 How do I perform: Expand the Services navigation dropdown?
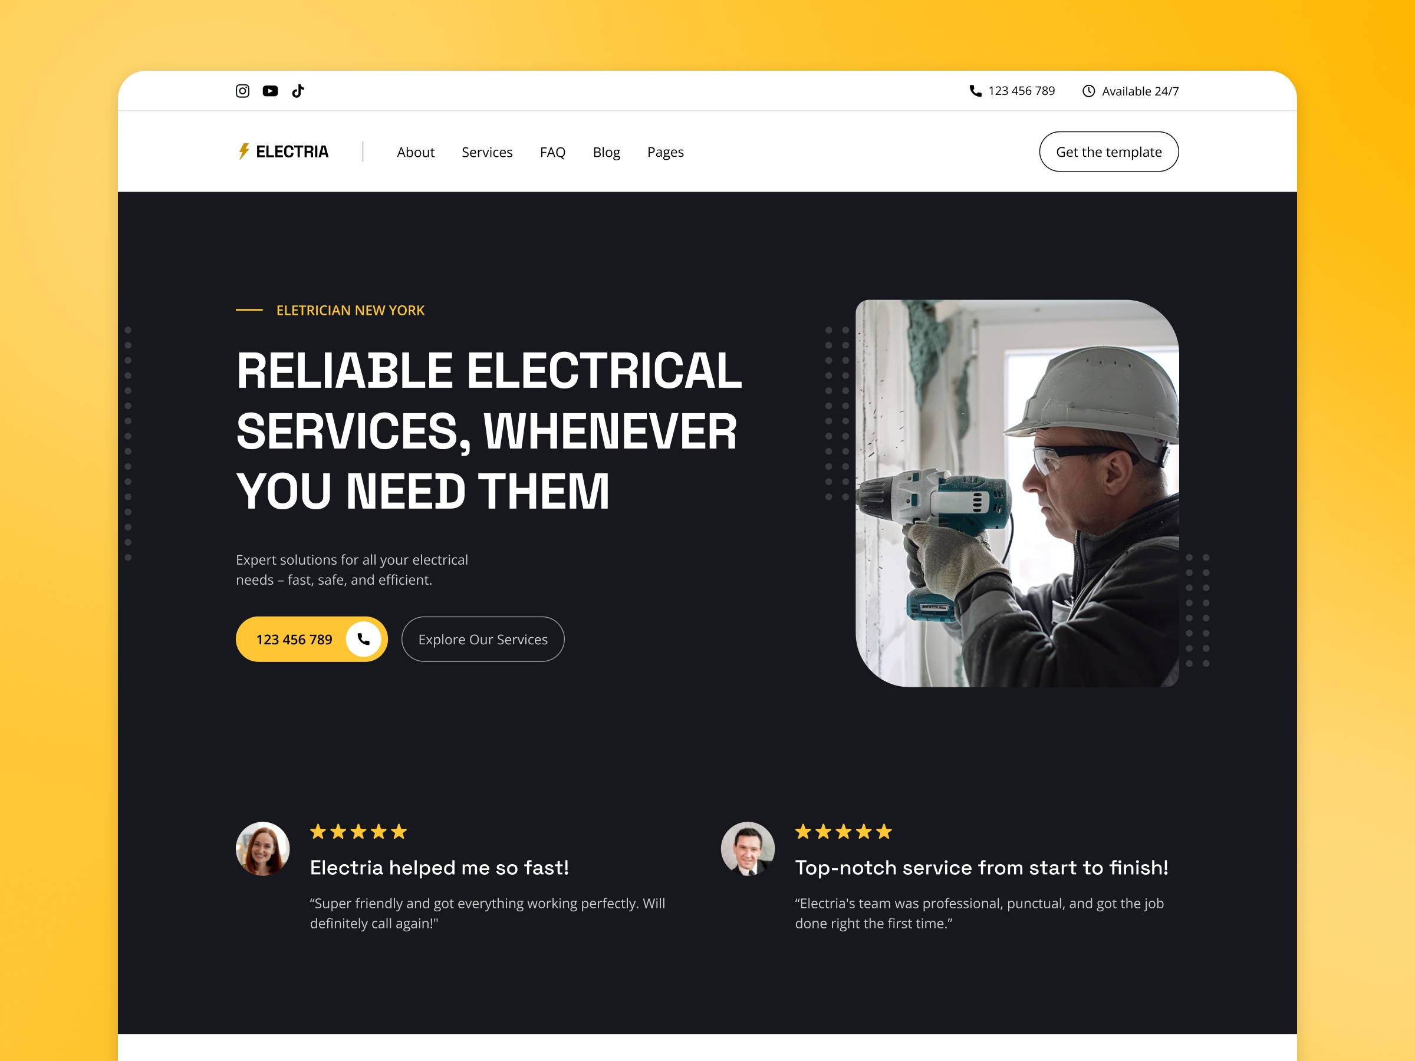[487, 151]
